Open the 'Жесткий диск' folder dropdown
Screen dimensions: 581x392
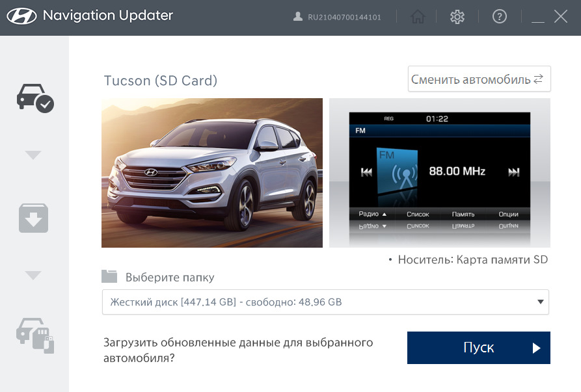point(325,302)
